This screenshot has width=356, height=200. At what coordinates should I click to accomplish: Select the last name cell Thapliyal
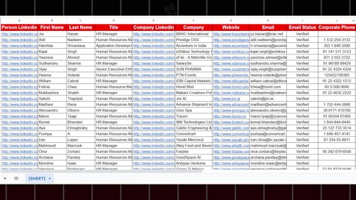(81, 99)
